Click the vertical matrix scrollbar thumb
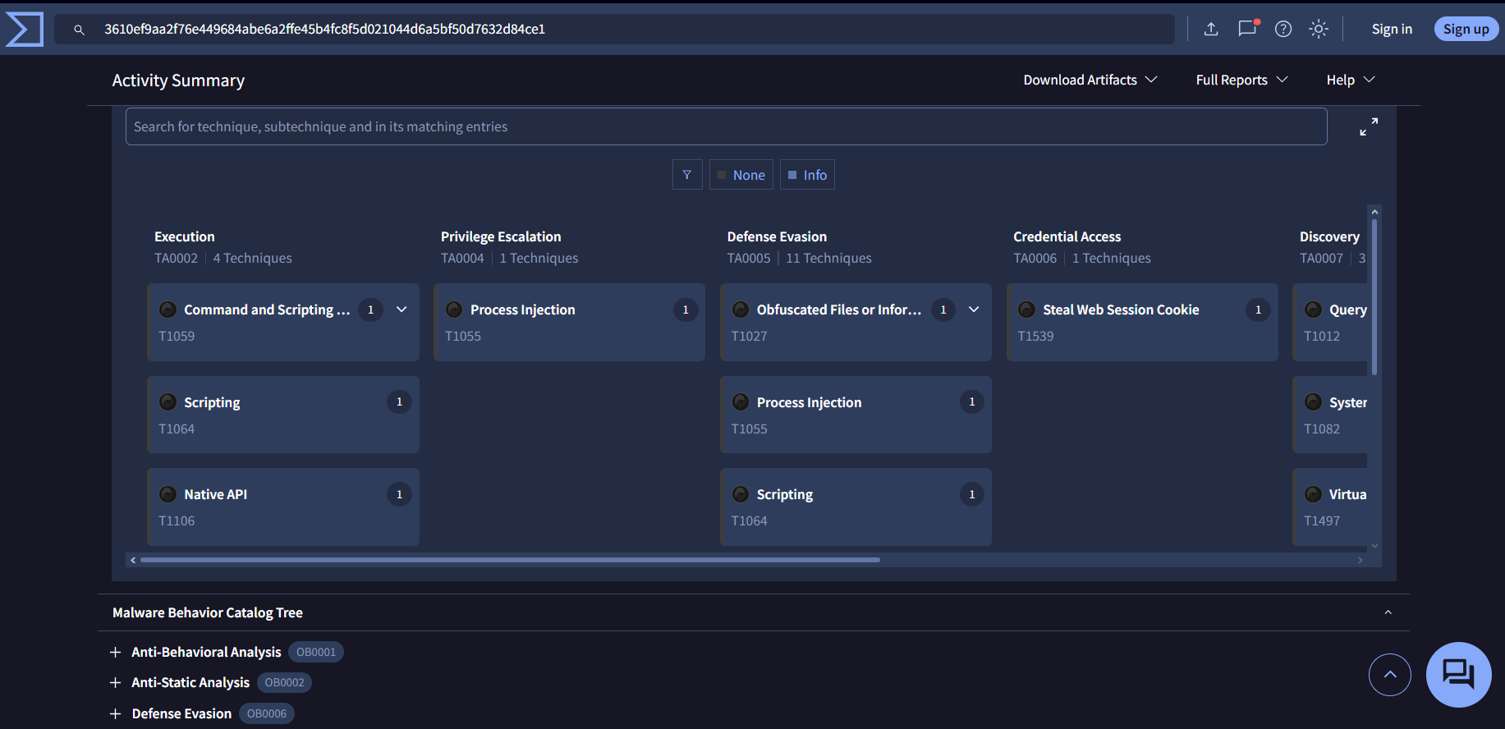The height and width of the screenshot is (729, 1505). (x=1374, y=296)
